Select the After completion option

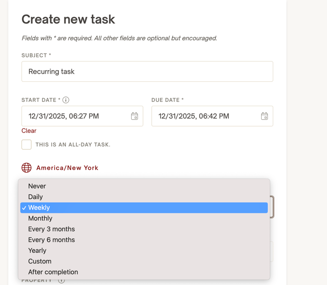point(53,272)
